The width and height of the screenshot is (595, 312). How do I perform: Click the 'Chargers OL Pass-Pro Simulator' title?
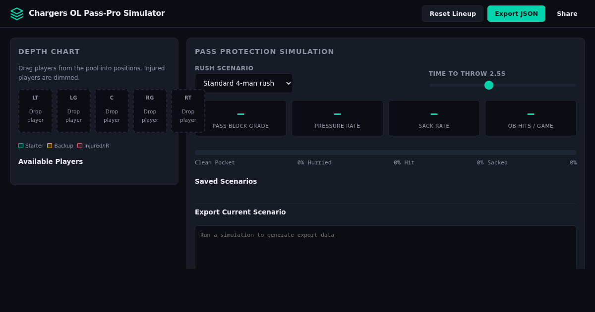[x=97, y=13]
